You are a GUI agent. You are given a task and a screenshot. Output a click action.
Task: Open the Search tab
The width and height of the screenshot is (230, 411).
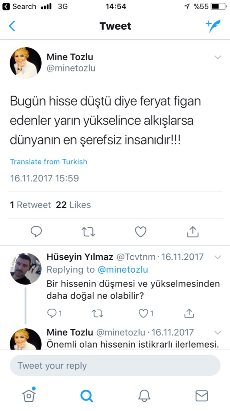tap(86, 395)
